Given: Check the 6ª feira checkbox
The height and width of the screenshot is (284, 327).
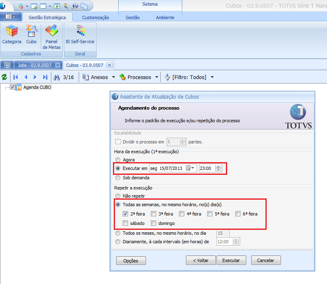Looking at the screenshot, I should coord(238,214).
